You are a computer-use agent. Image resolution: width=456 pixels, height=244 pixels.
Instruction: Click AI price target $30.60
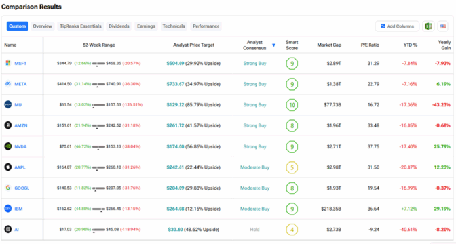(176, 230)
